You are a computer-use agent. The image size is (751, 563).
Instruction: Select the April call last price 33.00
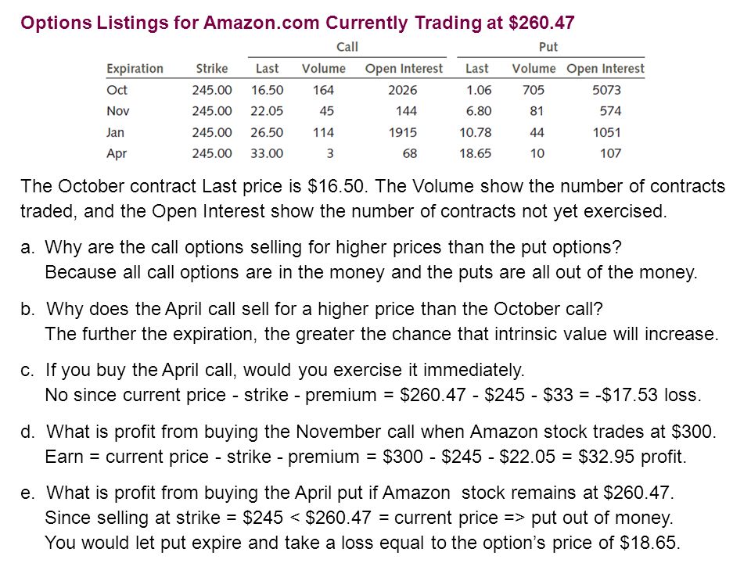click(267, 154)
